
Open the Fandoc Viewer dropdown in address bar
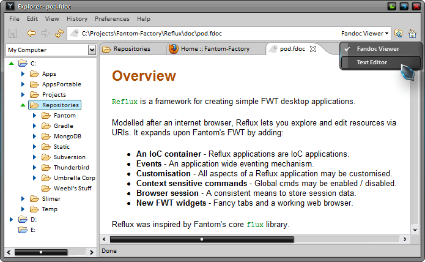point(365,34)
